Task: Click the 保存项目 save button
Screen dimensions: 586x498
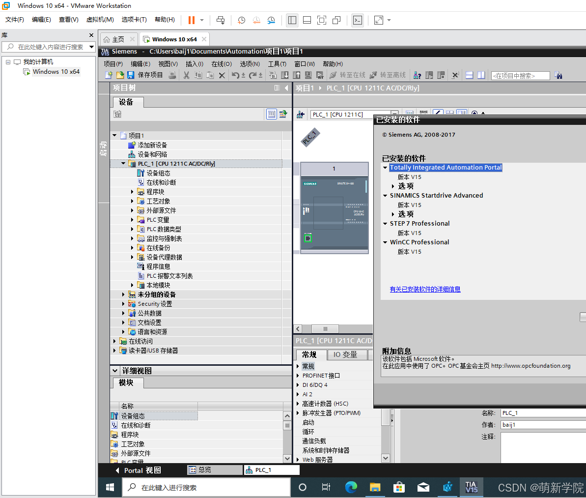Action: (x=144, y=75)
